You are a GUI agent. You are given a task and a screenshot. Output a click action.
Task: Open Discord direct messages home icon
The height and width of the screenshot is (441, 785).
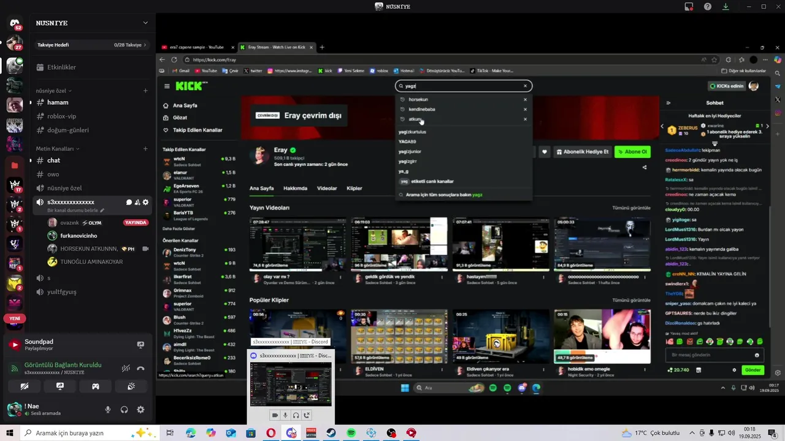15,23
